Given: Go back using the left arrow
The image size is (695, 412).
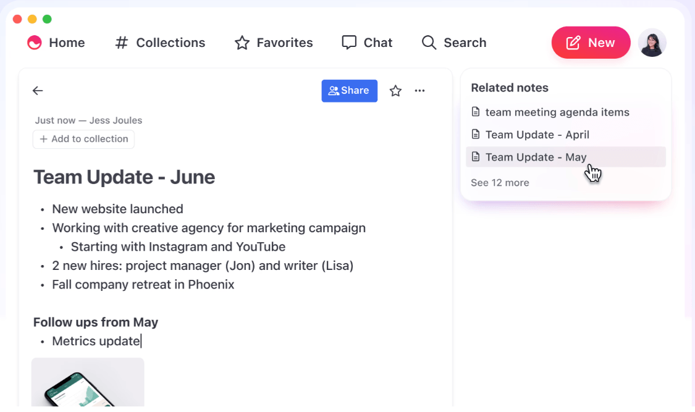Looking at the screenshot, I should click(x=38, y=91).
